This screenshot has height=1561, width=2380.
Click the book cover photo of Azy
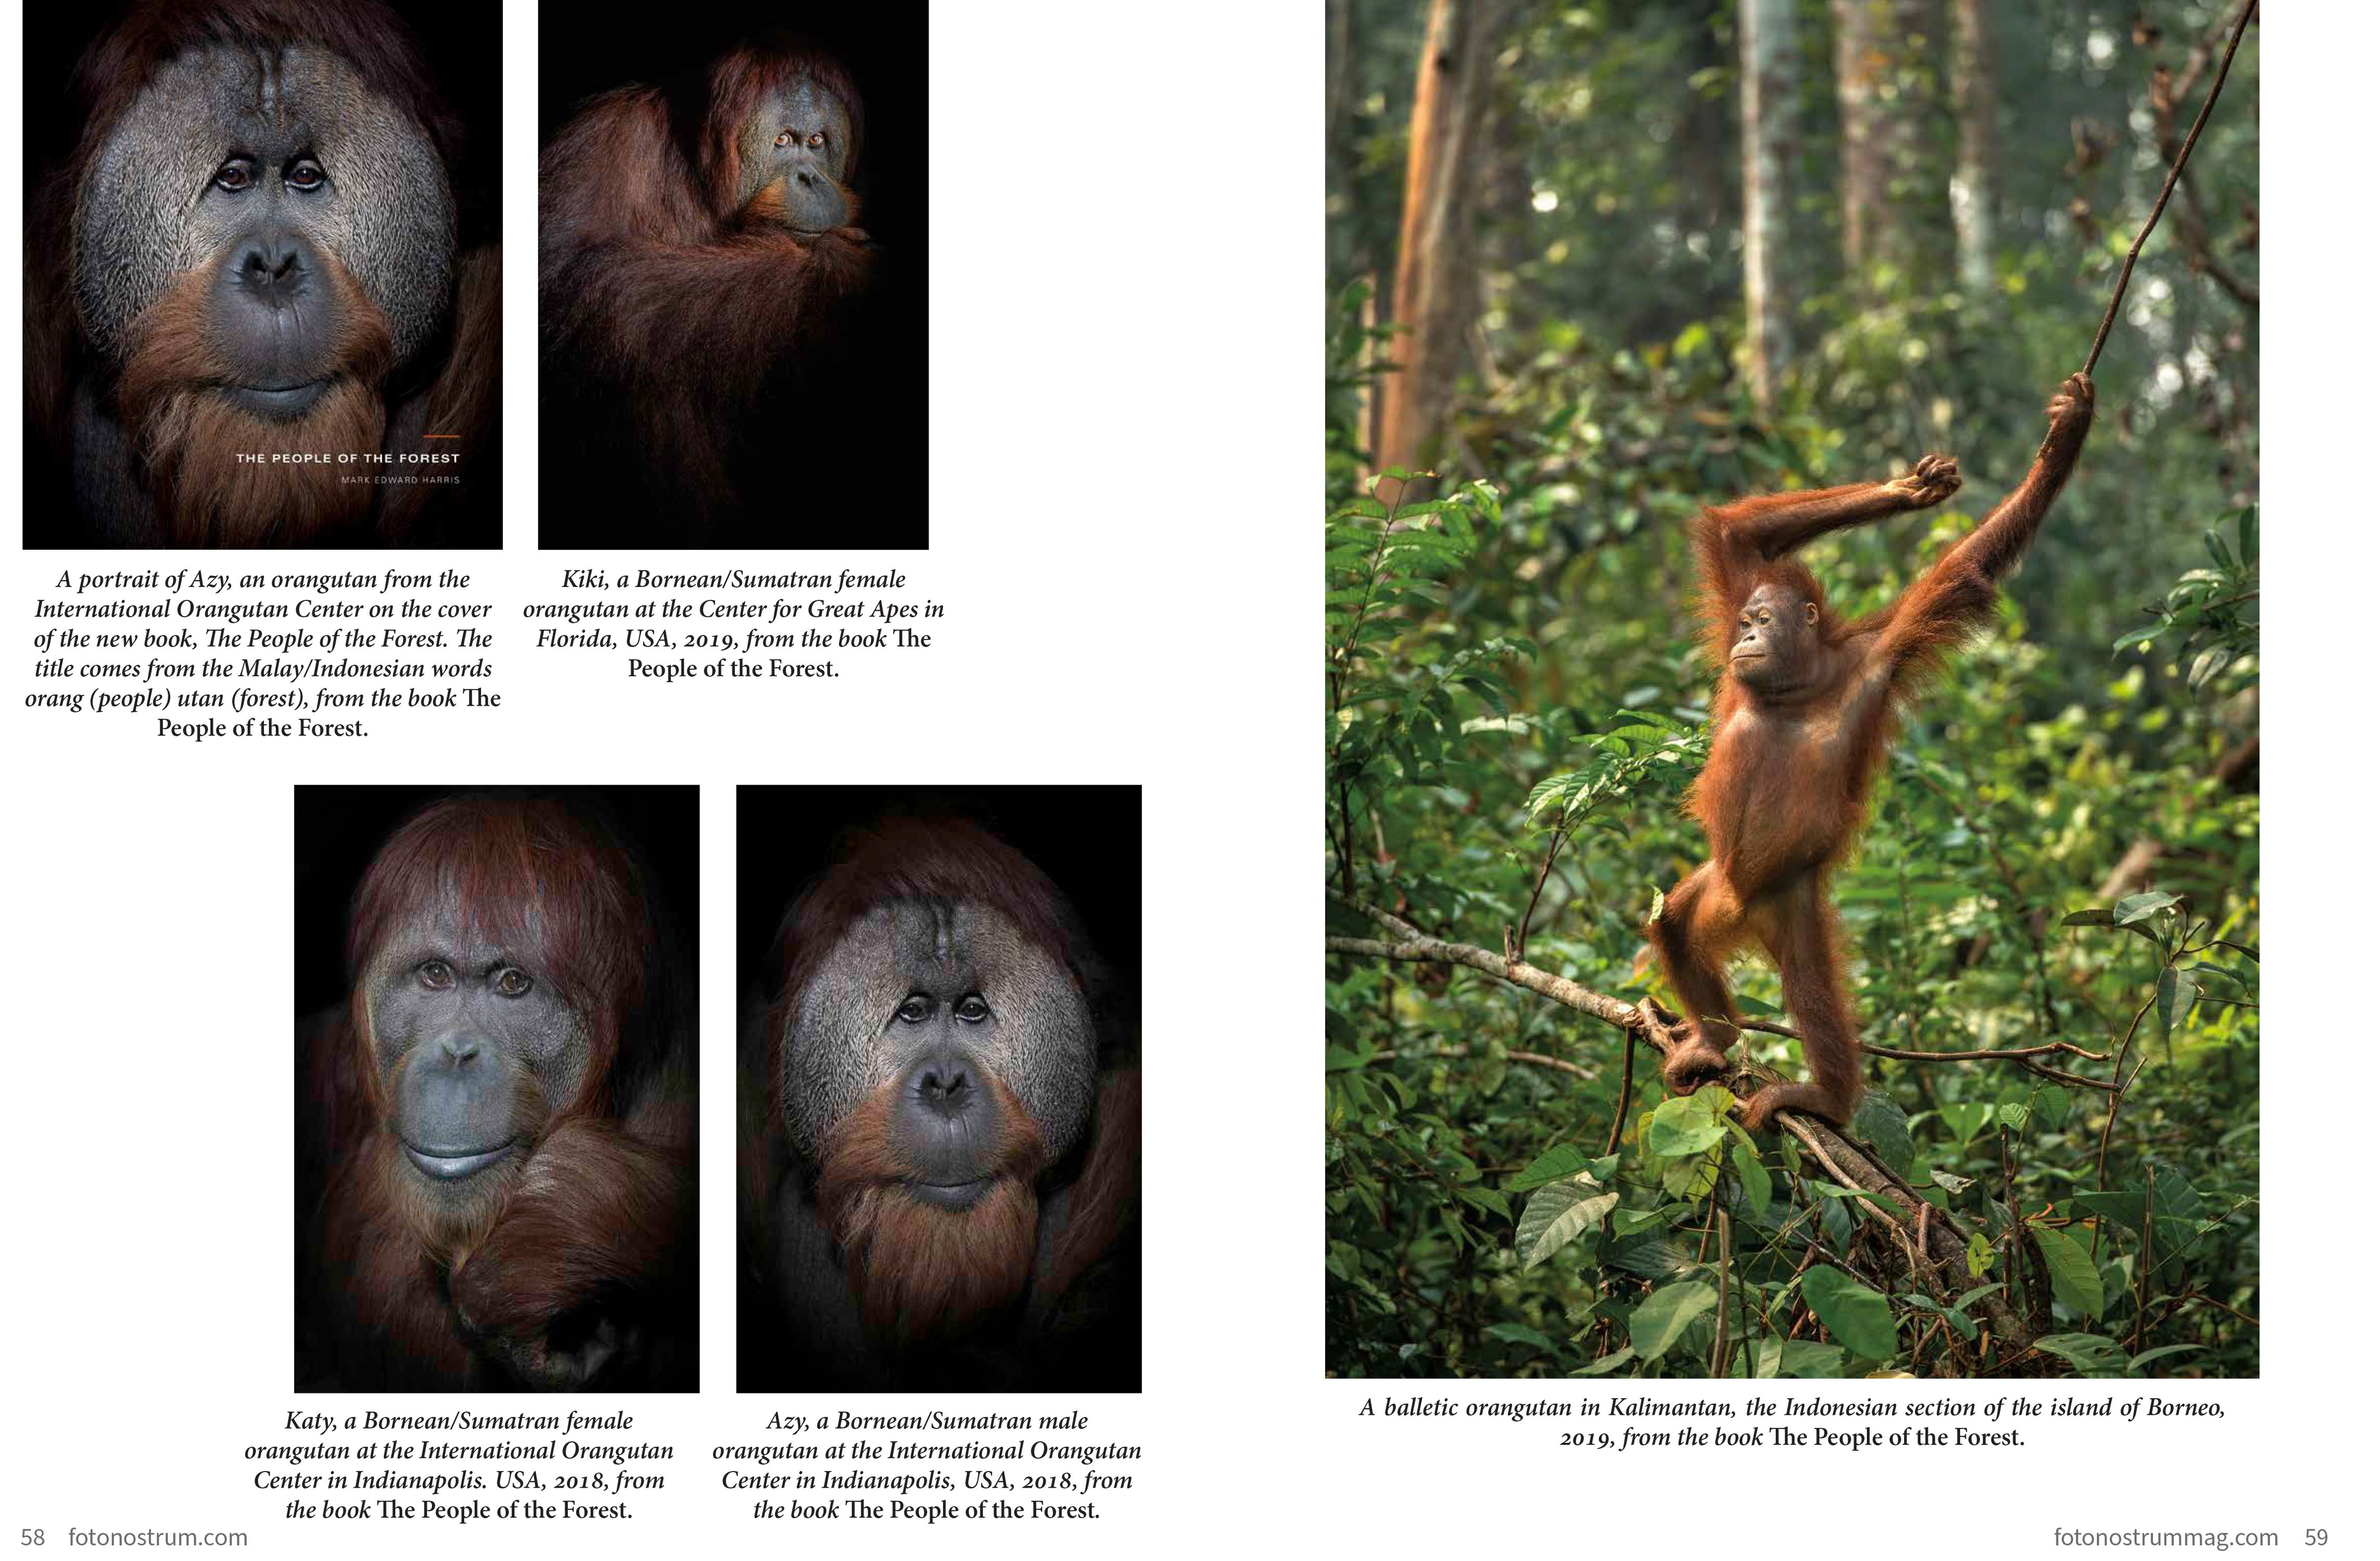(262, 274)
